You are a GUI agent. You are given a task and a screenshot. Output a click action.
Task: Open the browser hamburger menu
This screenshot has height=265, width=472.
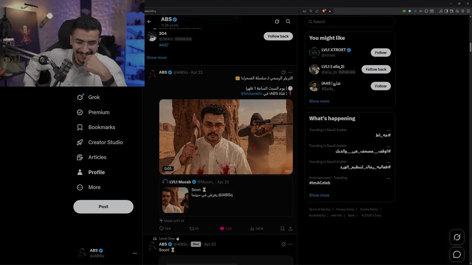pyautogui.click(x=468, y=11)
